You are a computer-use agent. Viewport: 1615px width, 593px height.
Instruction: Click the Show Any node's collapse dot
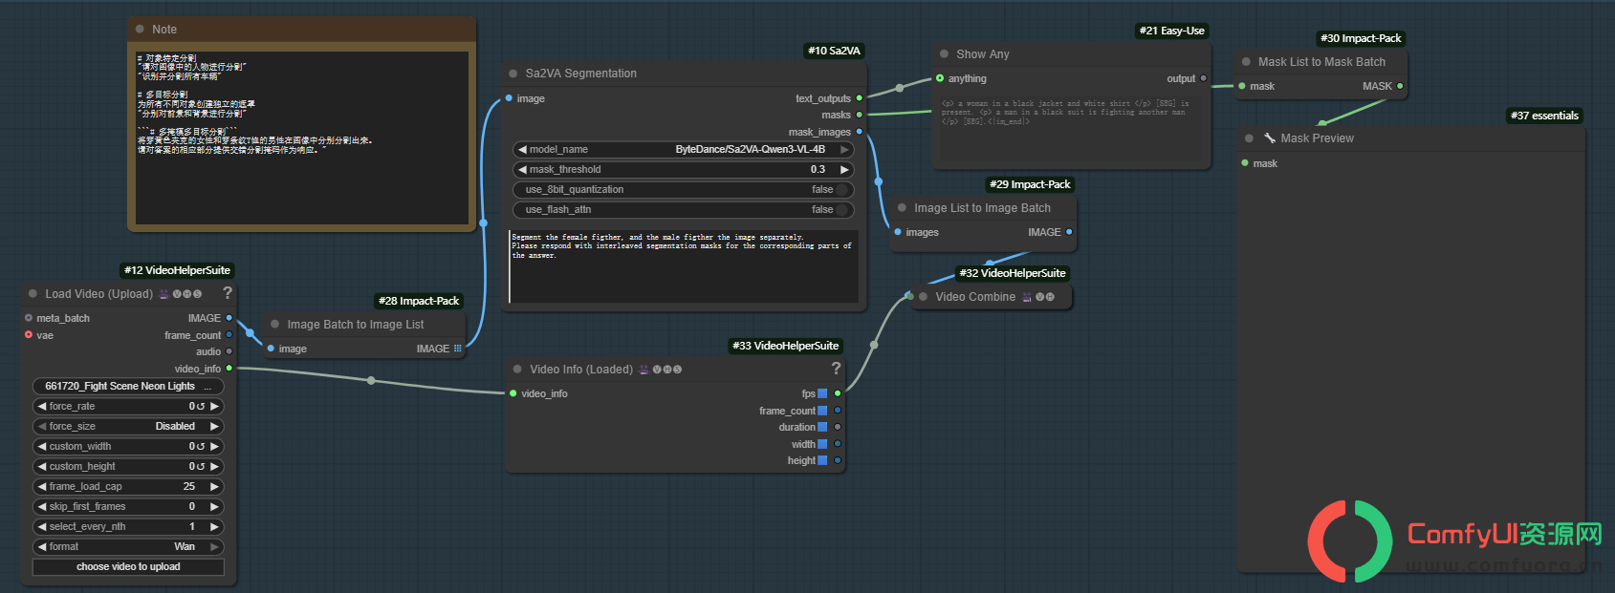(x=944, y=54)
